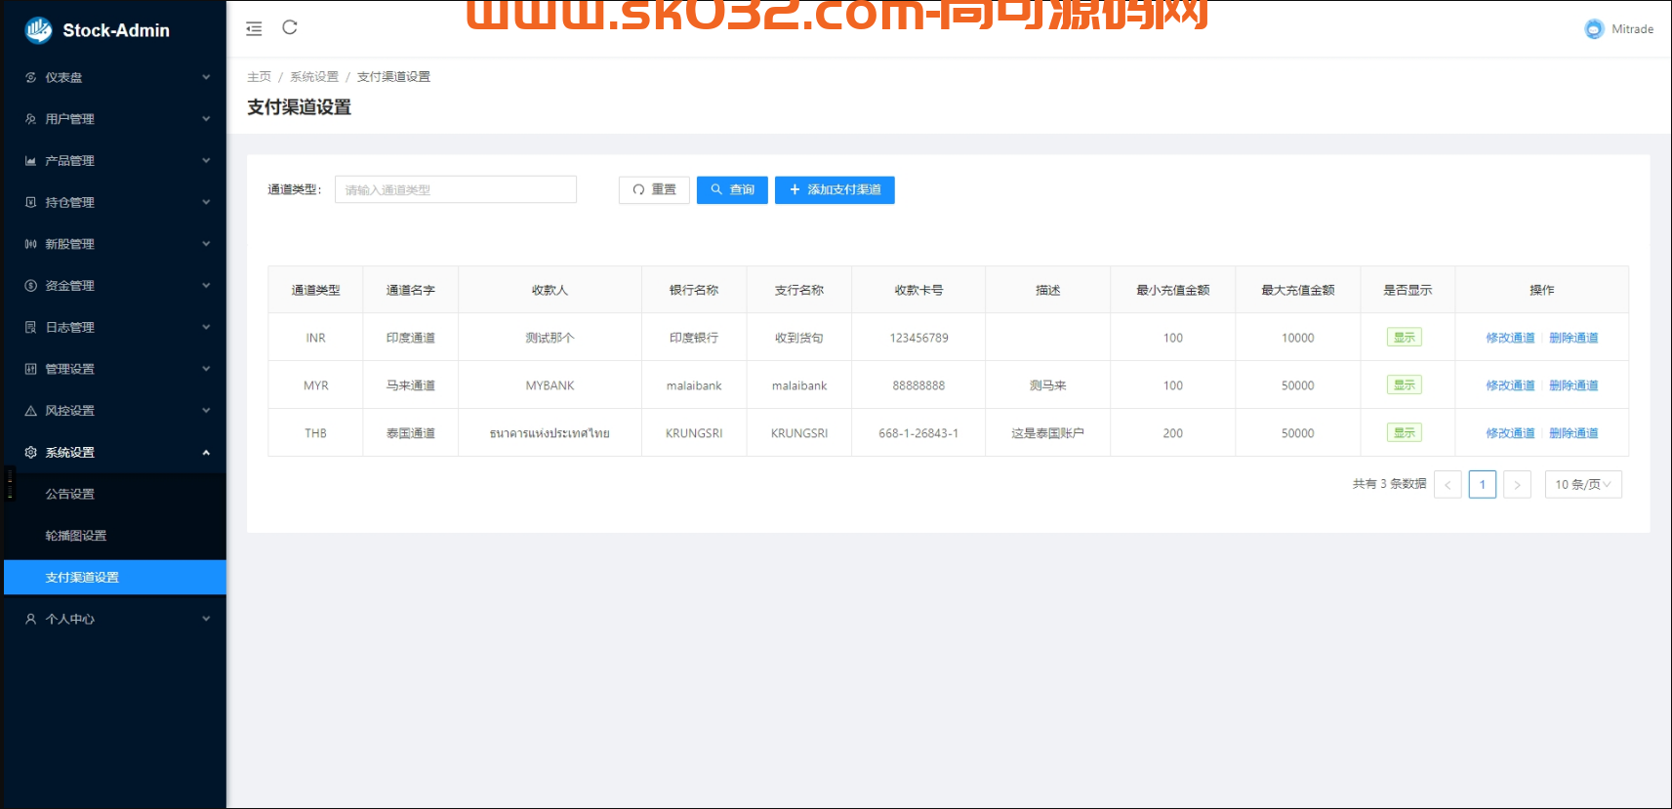
Task: Click 删除通道 for INR row
Action: click(1573, 338)
